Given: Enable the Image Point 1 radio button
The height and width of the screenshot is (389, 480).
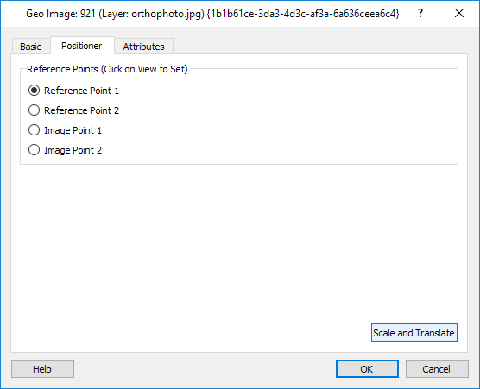Looking at the screenshot, I should pos(34,130).
